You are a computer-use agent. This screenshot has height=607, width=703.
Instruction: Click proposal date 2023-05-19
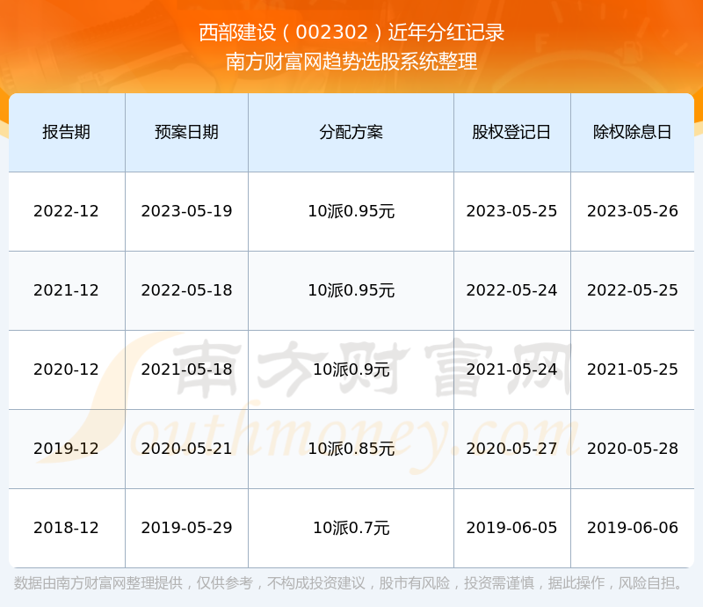pyautogui.click(x=186, y=211)
